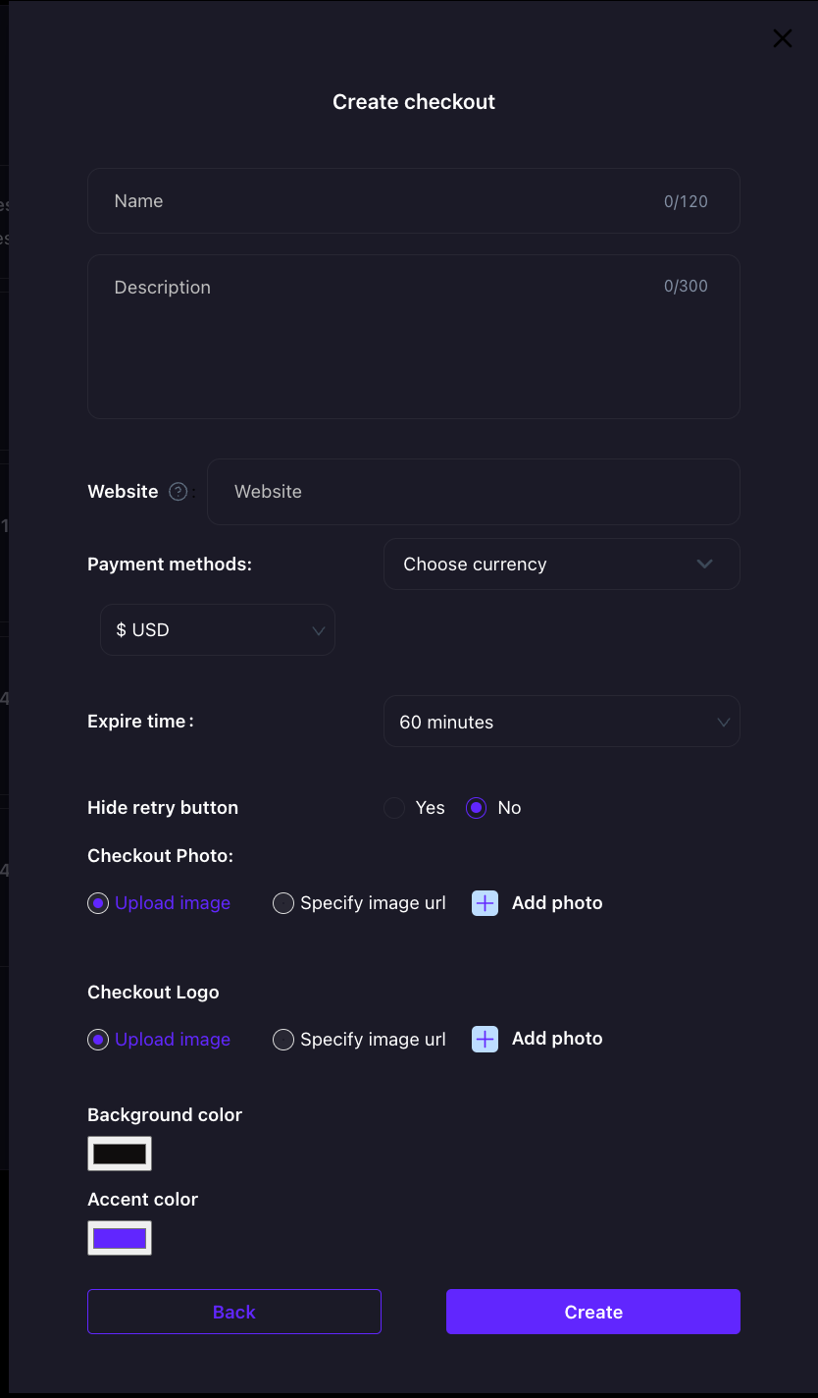Image resolution: width=818 pixels, height=1398 pixels.
Task: Choose Specify image url for Checkout Logo
Action: pyautogui.click(x=283, y=1040)
